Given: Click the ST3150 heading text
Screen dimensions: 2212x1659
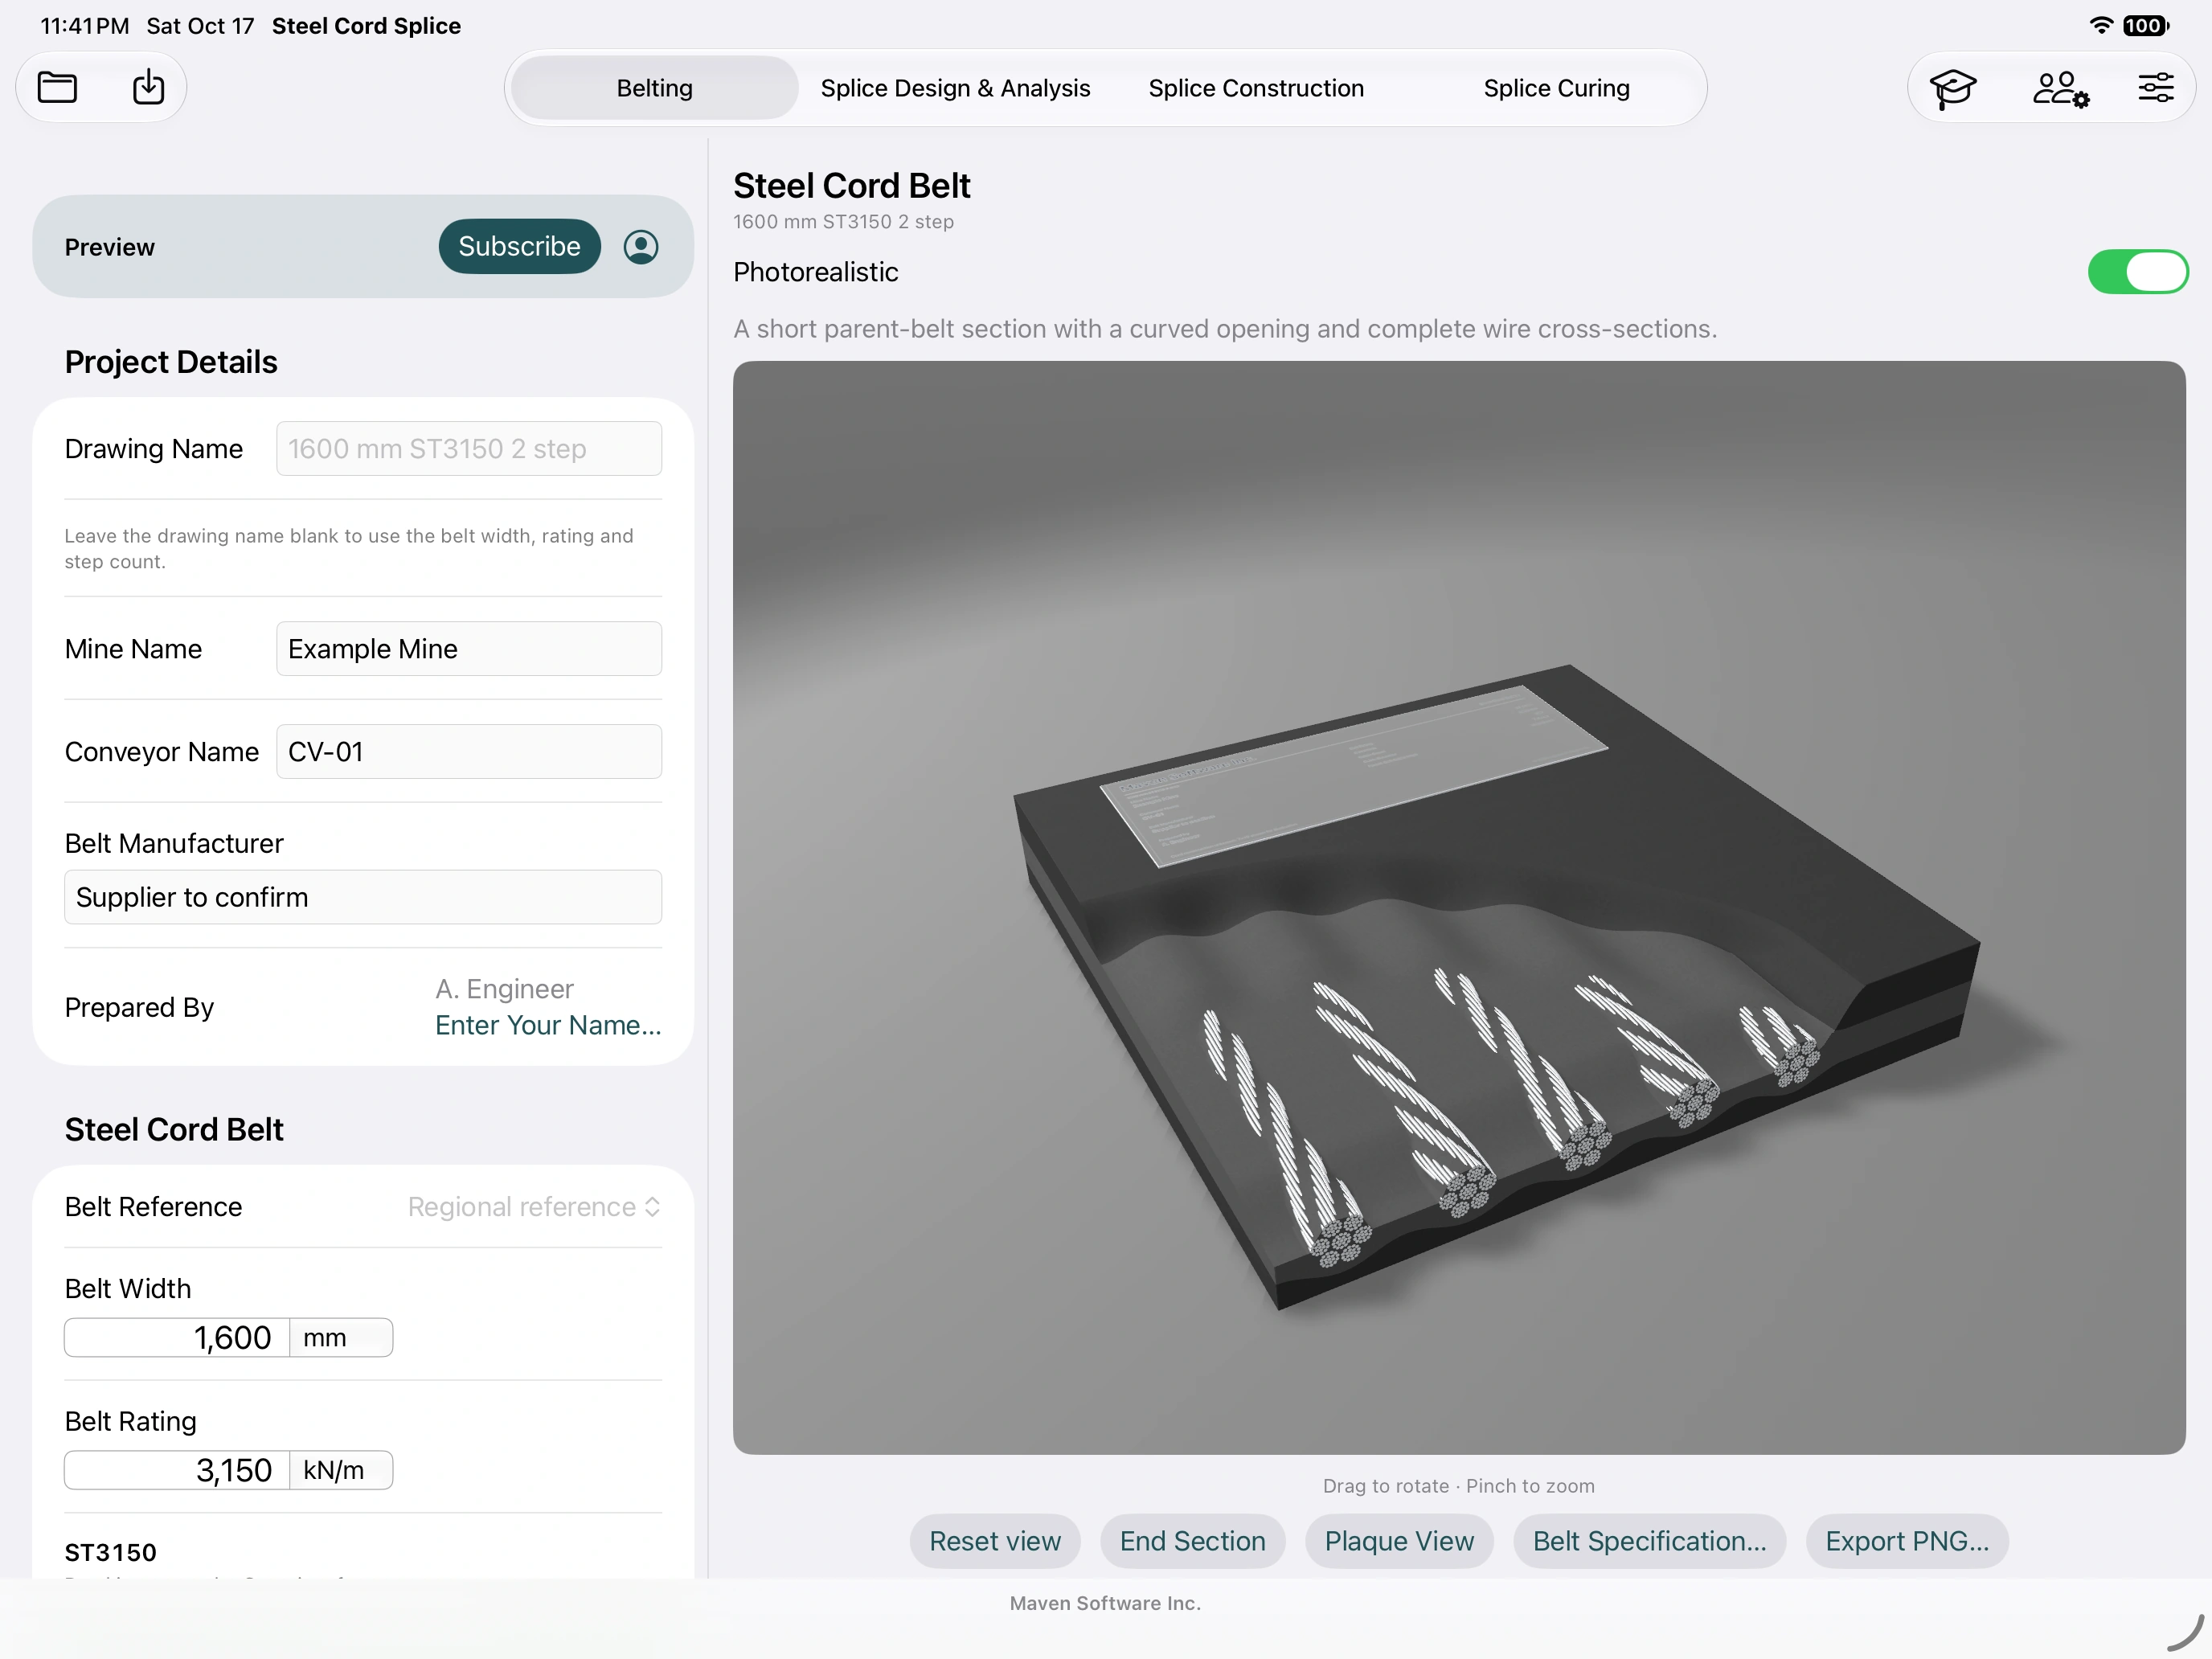Looking at the screenshot, I should [x=111, y=1553].
